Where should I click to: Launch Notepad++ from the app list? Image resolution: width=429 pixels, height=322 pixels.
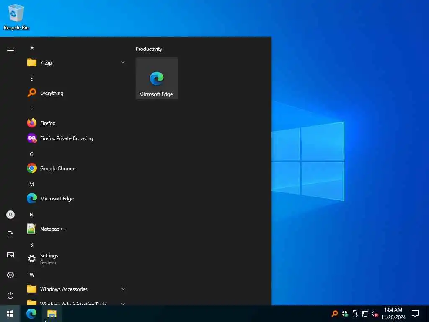76,229
